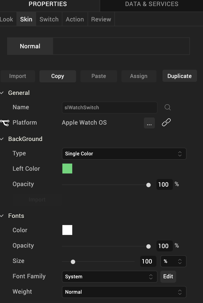203x303 pixels.
Task: Click the skin Name input field
Action: click(109, 107)
